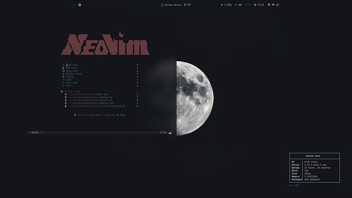Click the gear icon beside Config
This screenshot has height=198, width=352.
[63, 77]
